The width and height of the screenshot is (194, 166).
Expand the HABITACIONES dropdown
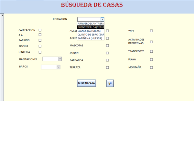pyautogui.click(x=60, y=59)
